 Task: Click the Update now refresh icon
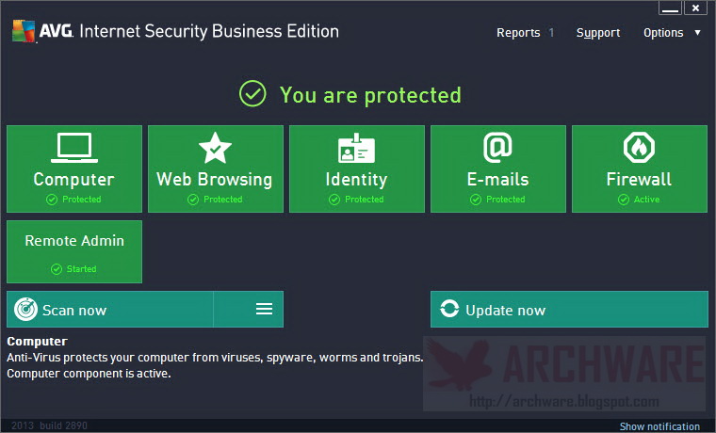pyautogui.click(x=449, y=309)
